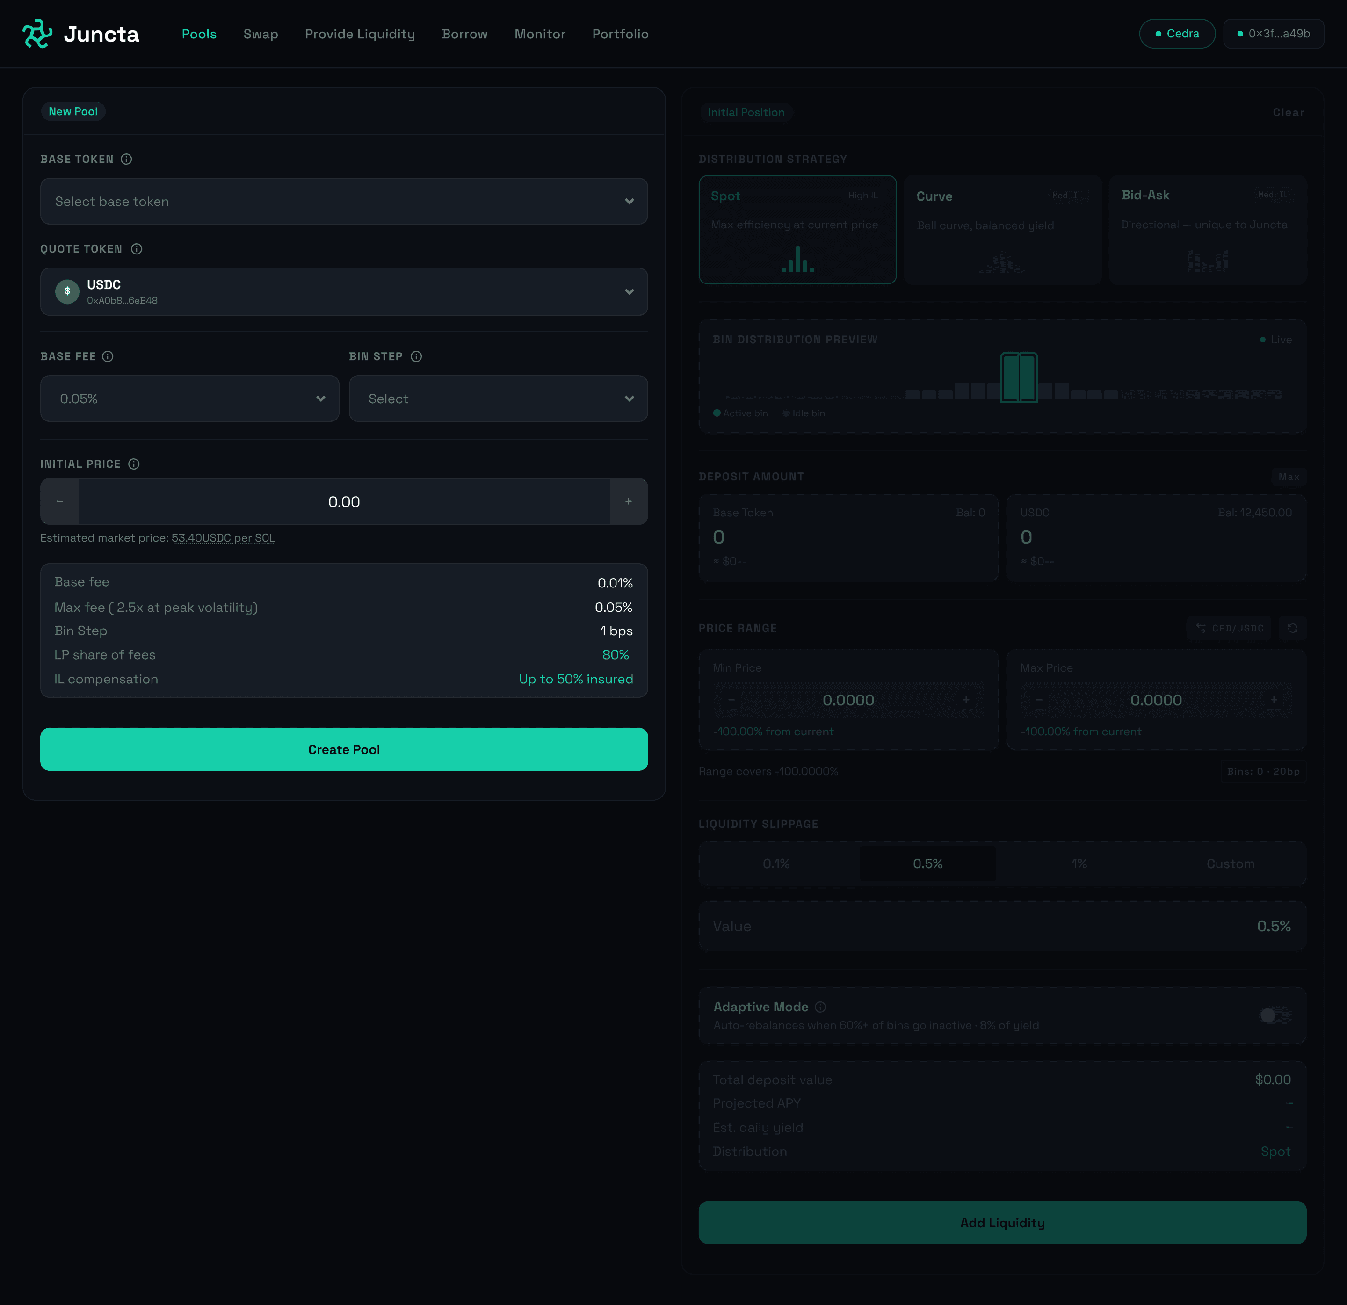Open the Provide Liquidity tab
1347x1305 pixels.
(x=360, y=34)
